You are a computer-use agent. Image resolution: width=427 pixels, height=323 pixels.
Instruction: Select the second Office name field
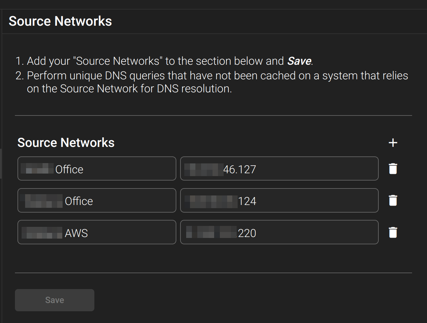tap(97, 200)
